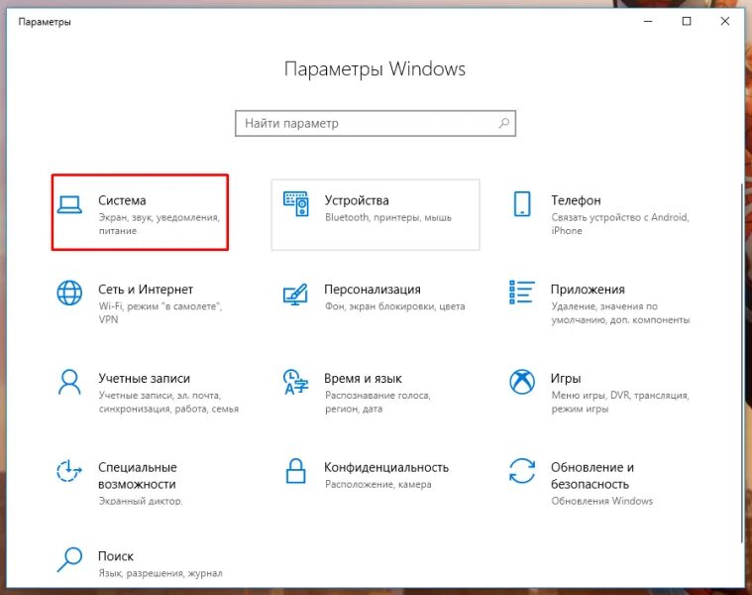Screen dimensions: 752x595
Task: Go to Приложения heading
Action: pos(588,290)
